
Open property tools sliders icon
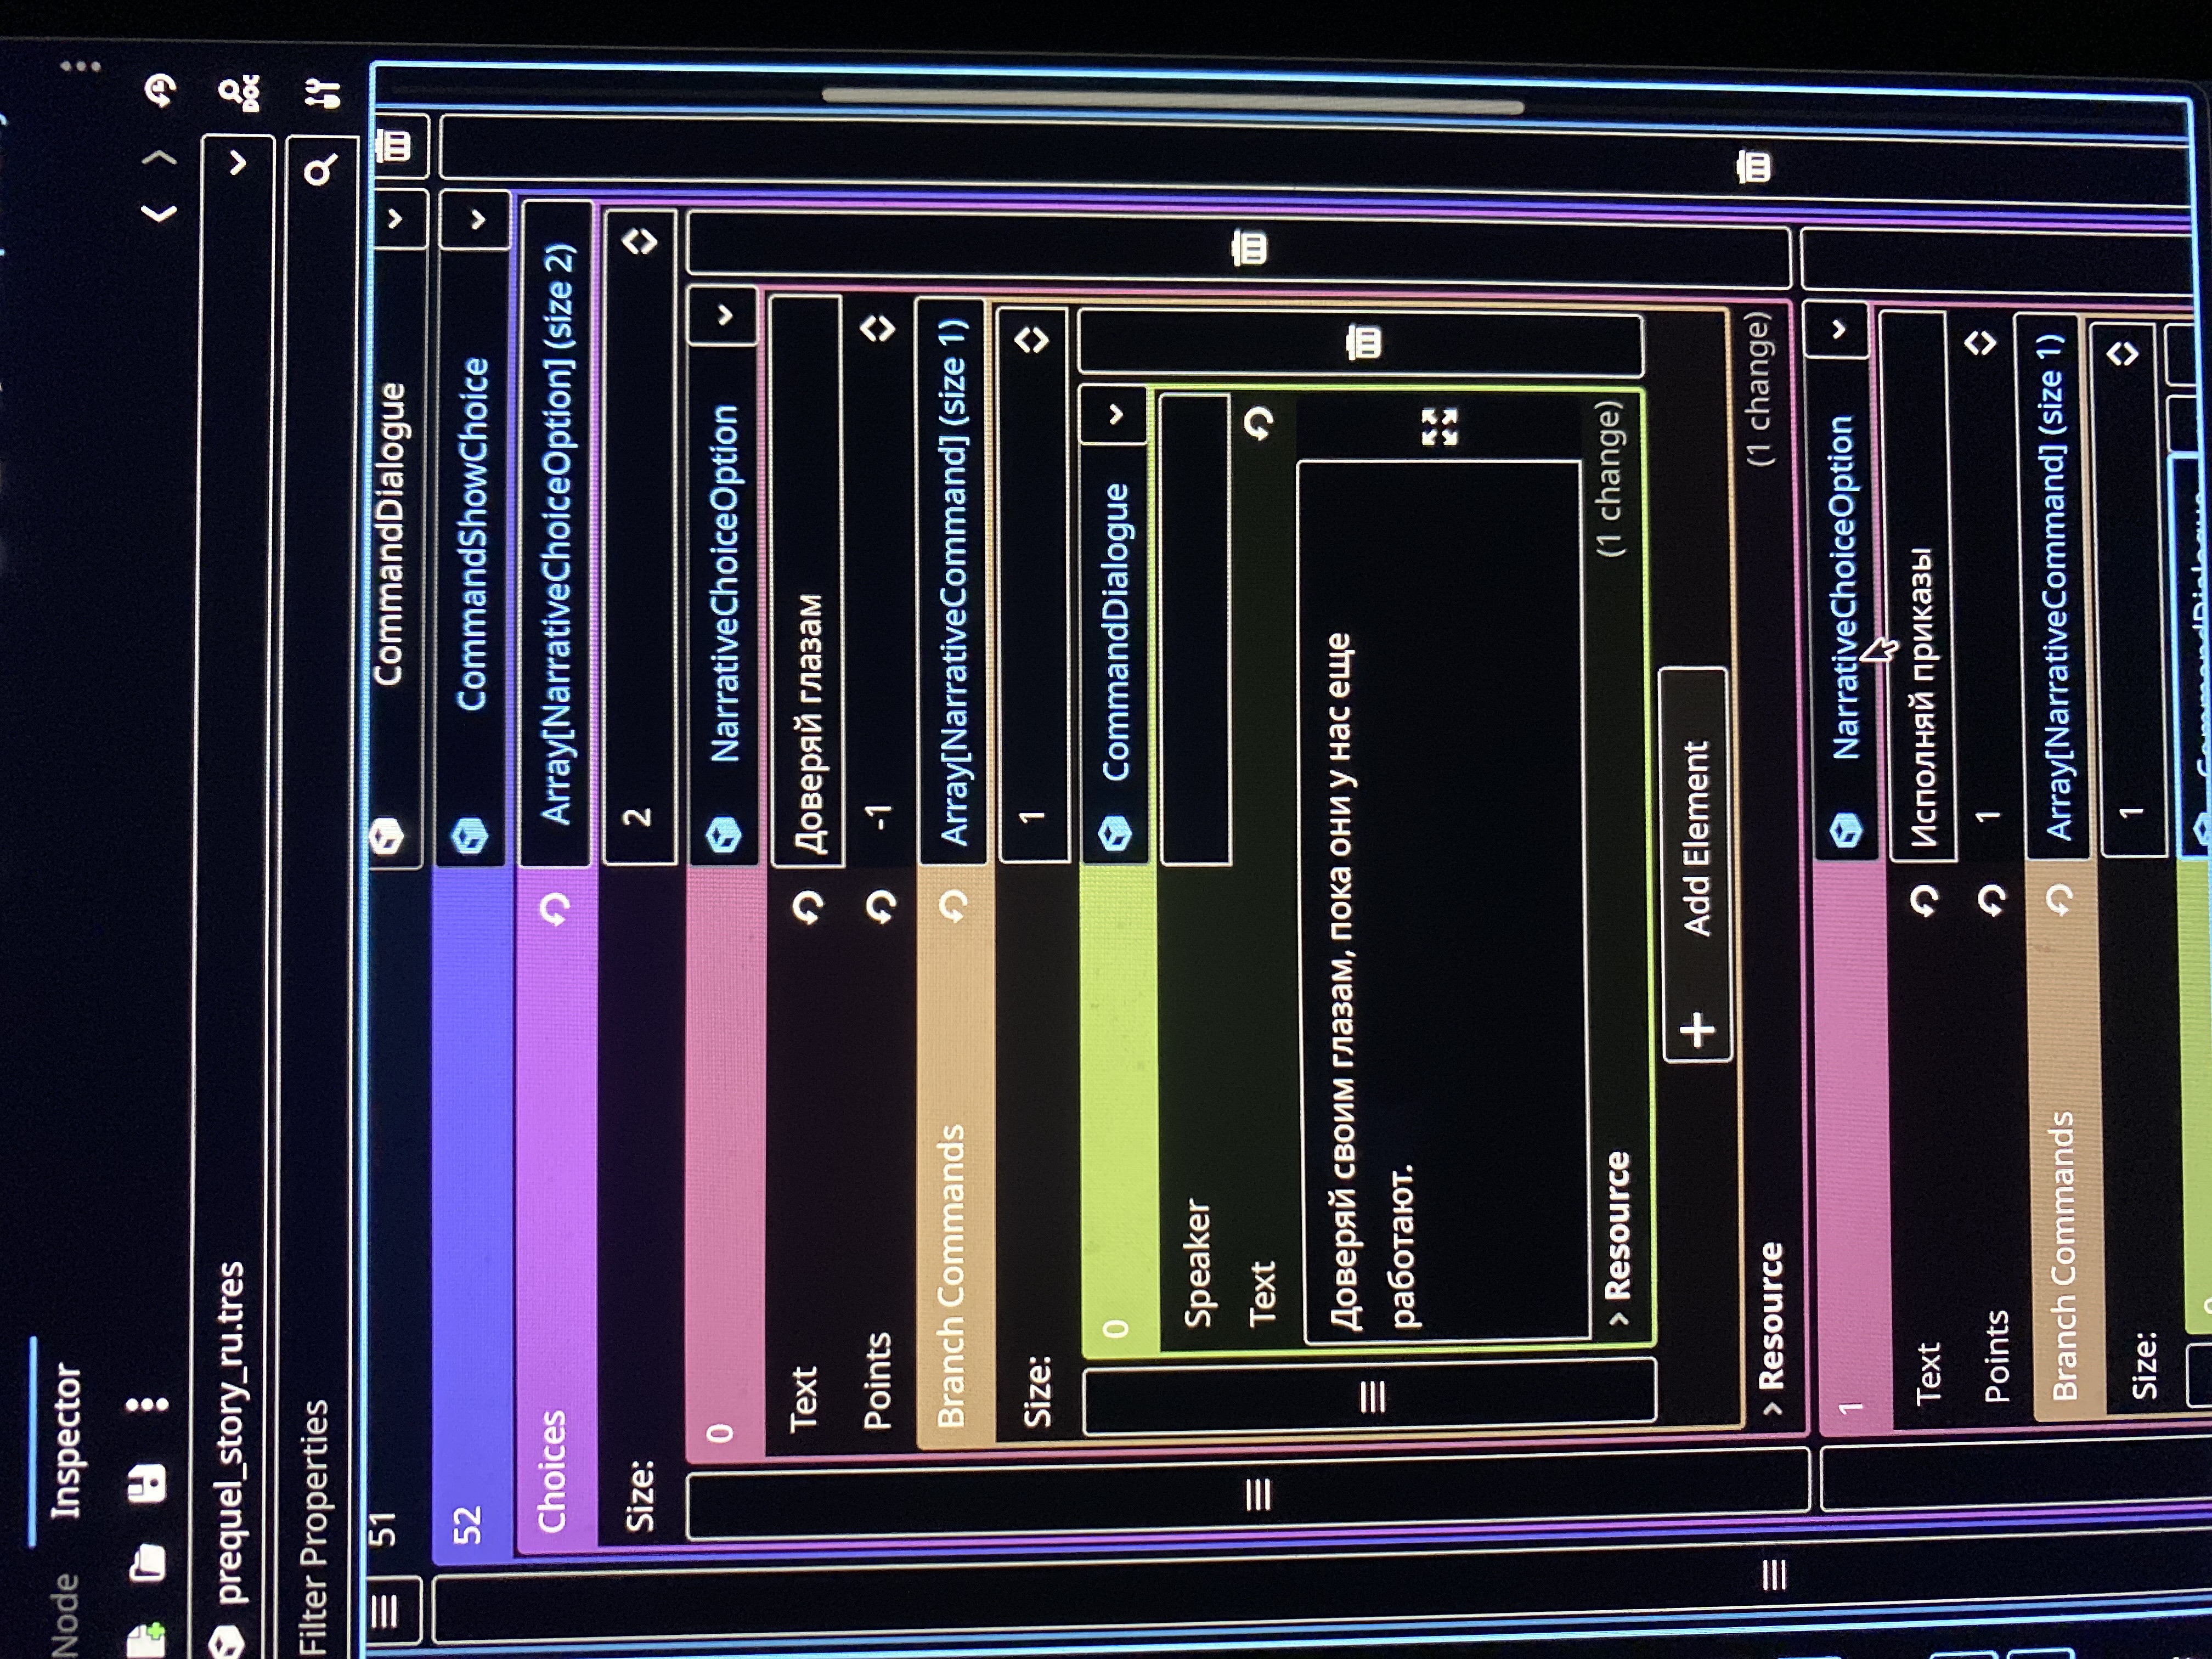click(322, 94)
